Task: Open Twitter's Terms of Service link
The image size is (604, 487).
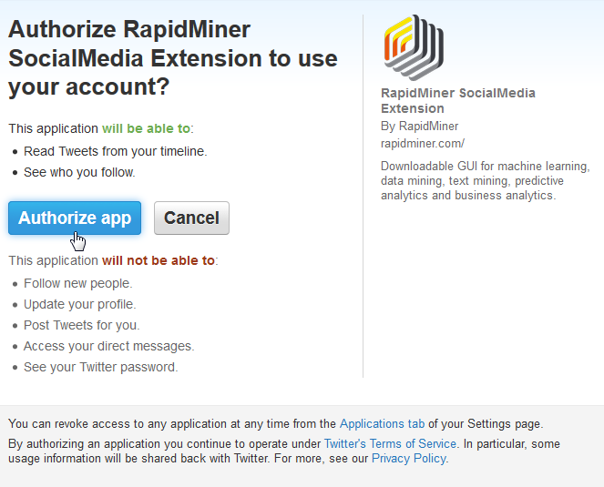Action: pyautogui.click(x=390, y=443)
